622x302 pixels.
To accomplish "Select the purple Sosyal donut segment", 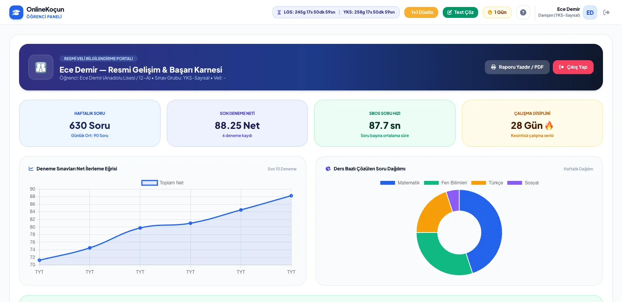I will point(454,200).
